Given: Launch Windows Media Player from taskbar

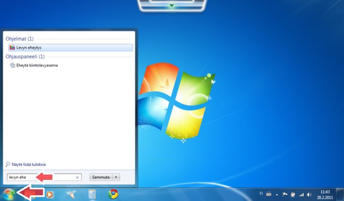Looking at the screenshot, I should point(50,195).
